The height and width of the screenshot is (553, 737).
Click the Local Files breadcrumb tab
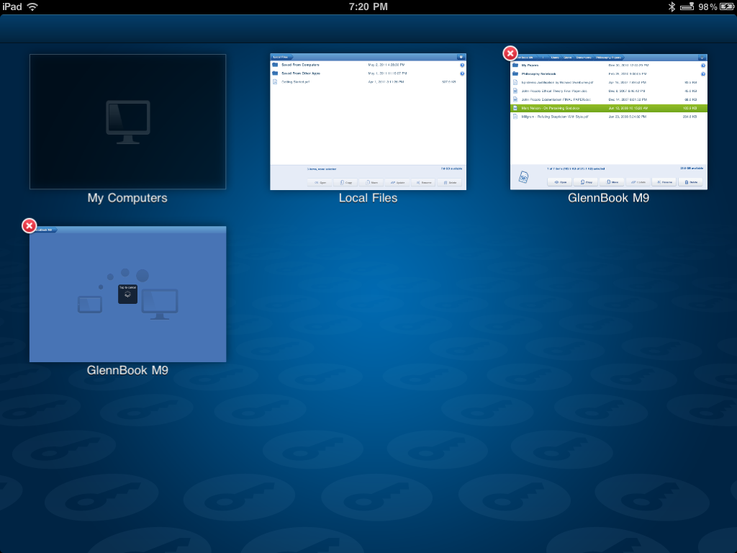click(x=281, y=57)
